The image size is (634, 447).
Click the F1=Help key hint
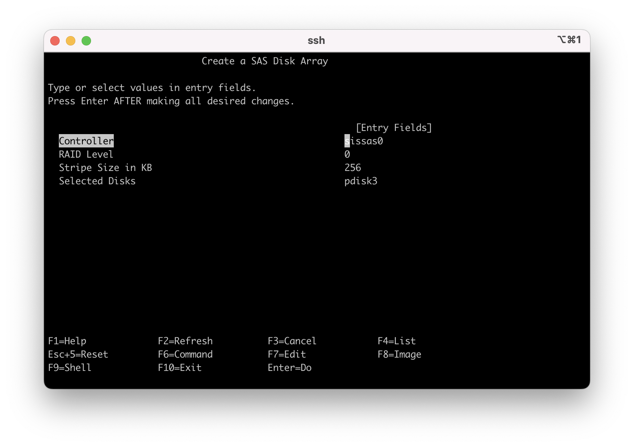tap(67, 341)
